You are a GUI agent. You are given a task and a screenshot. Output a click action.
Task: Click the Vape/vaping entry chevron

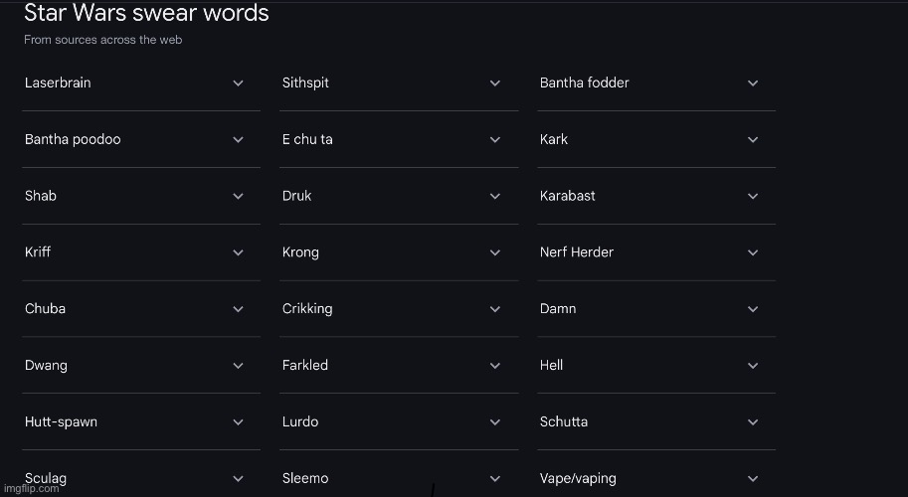click(753, 478)
